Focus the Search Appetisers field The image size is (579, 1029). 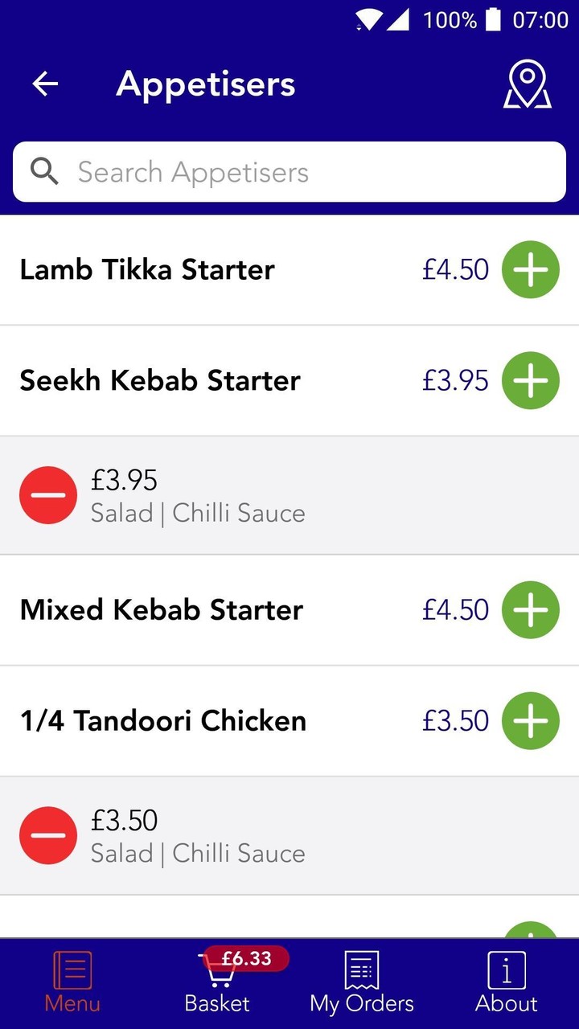(x=306, y=172)
